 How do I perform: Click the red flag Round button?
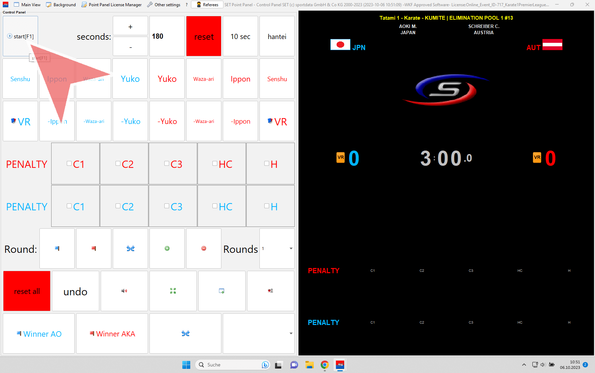tap(94, 248)
